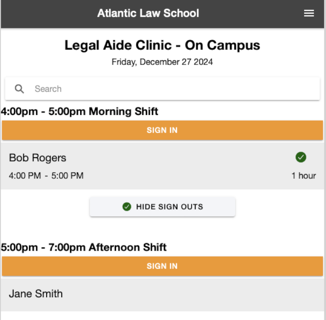326x320 pixels.
Task: Click the Legal Aide Clinic heading
Action: (x=162, y=45)
